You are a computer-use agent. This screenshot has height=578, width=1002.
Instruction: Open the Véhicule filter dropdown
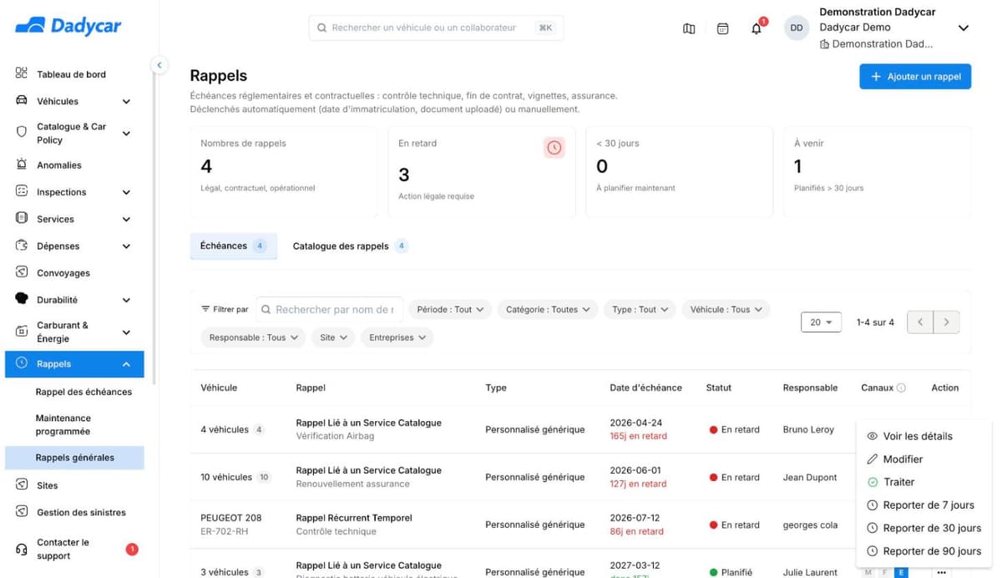pyautogui.click(x=726, y=309)
